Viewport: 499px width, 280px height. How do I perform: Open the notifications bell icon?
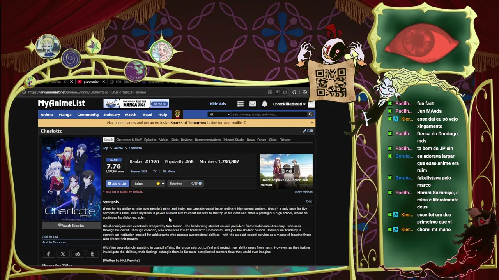coord(264,104)
